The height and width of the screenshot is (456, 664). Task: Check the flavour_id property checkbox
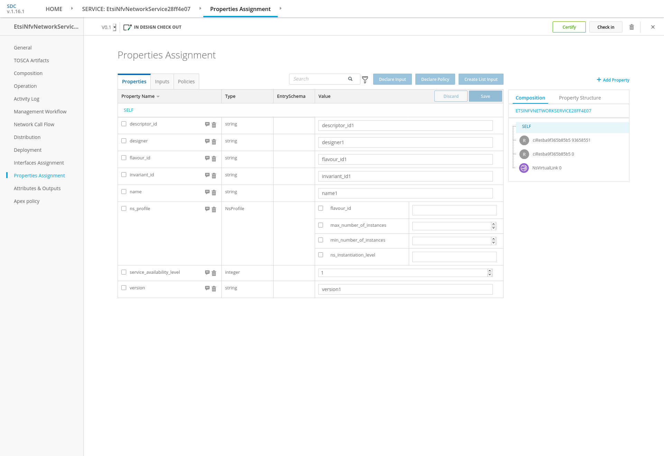(x=124, y=158)
